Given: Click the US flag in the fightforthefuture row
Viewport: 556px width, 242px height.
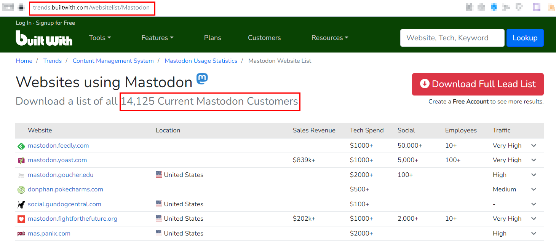Looking at the screenshot, I should tap(159, 218).
